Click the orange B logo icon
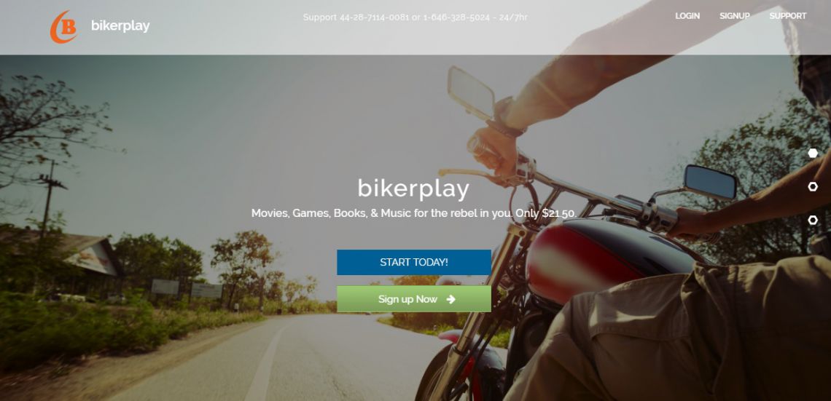The image size is (831, 401). [x=63, y=26]
